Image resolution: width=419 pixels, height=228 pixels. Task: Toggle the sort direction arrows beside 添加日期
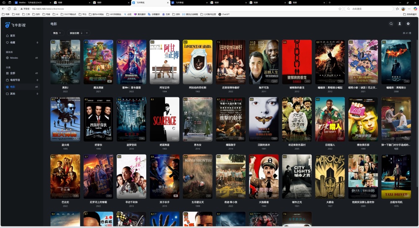(x=82, y=33)
